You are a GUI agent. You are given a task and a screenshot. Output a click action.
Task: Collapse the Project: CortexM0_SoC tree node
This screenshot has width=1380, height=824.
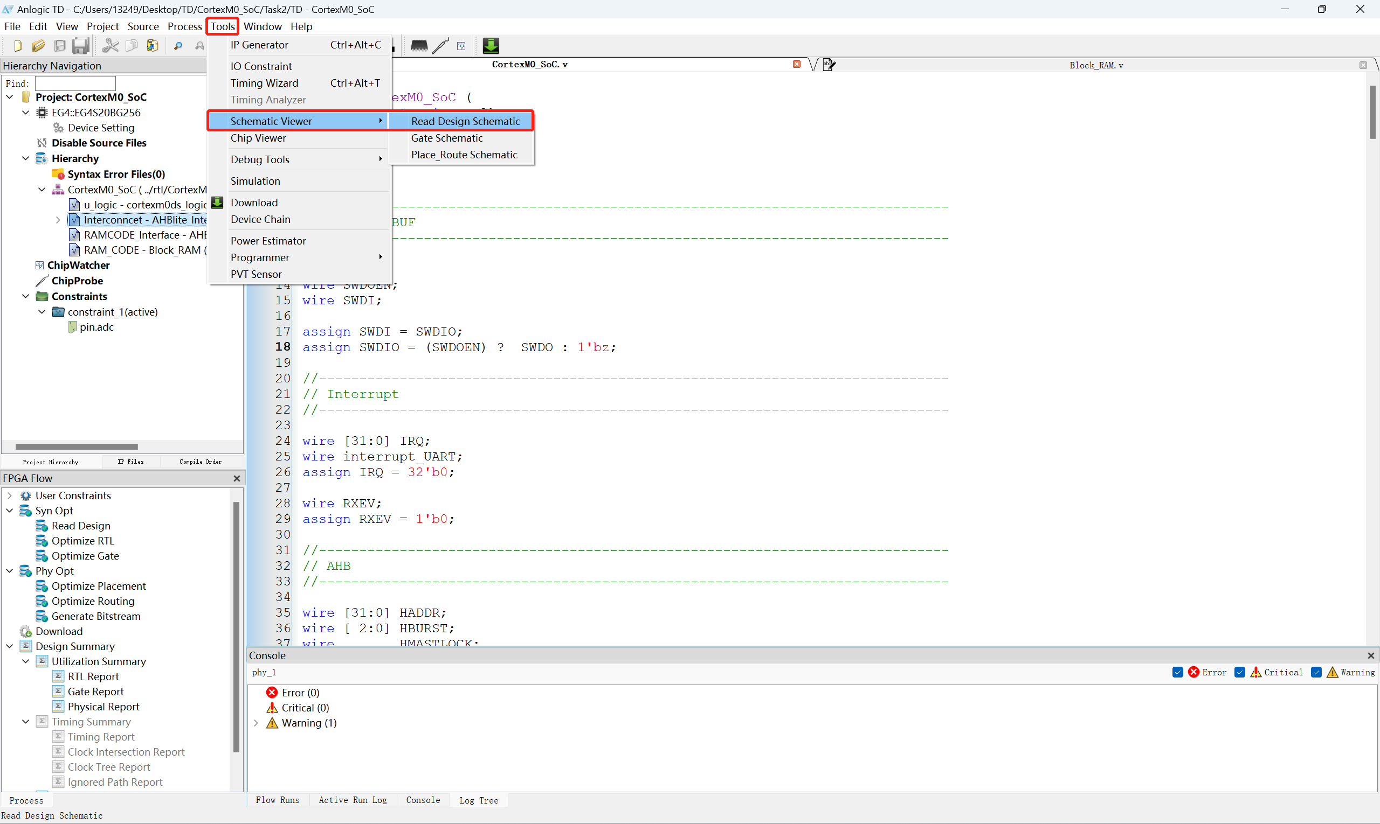10,96
